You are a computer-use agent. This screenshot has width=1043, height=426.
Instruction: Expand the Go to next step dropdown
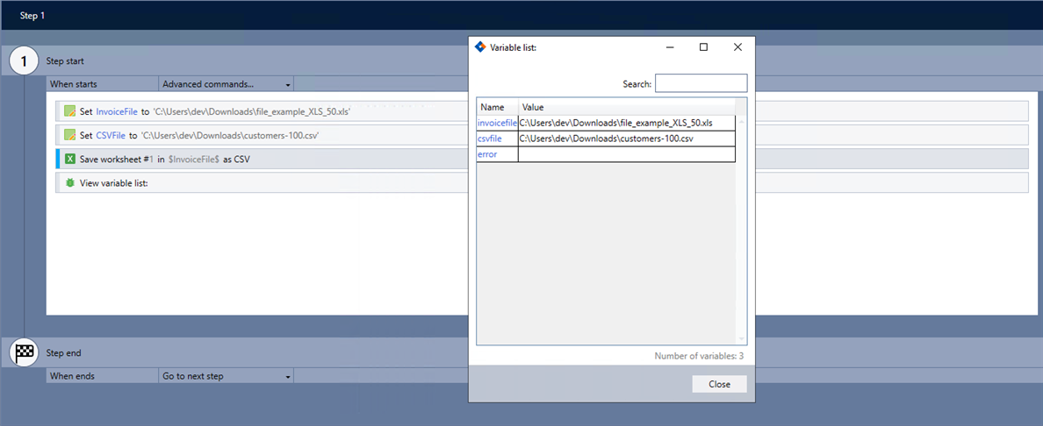pos(227,376)
